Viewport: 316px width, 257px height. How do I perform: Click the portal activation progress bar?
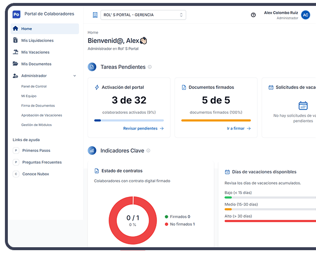pos(129,120)
